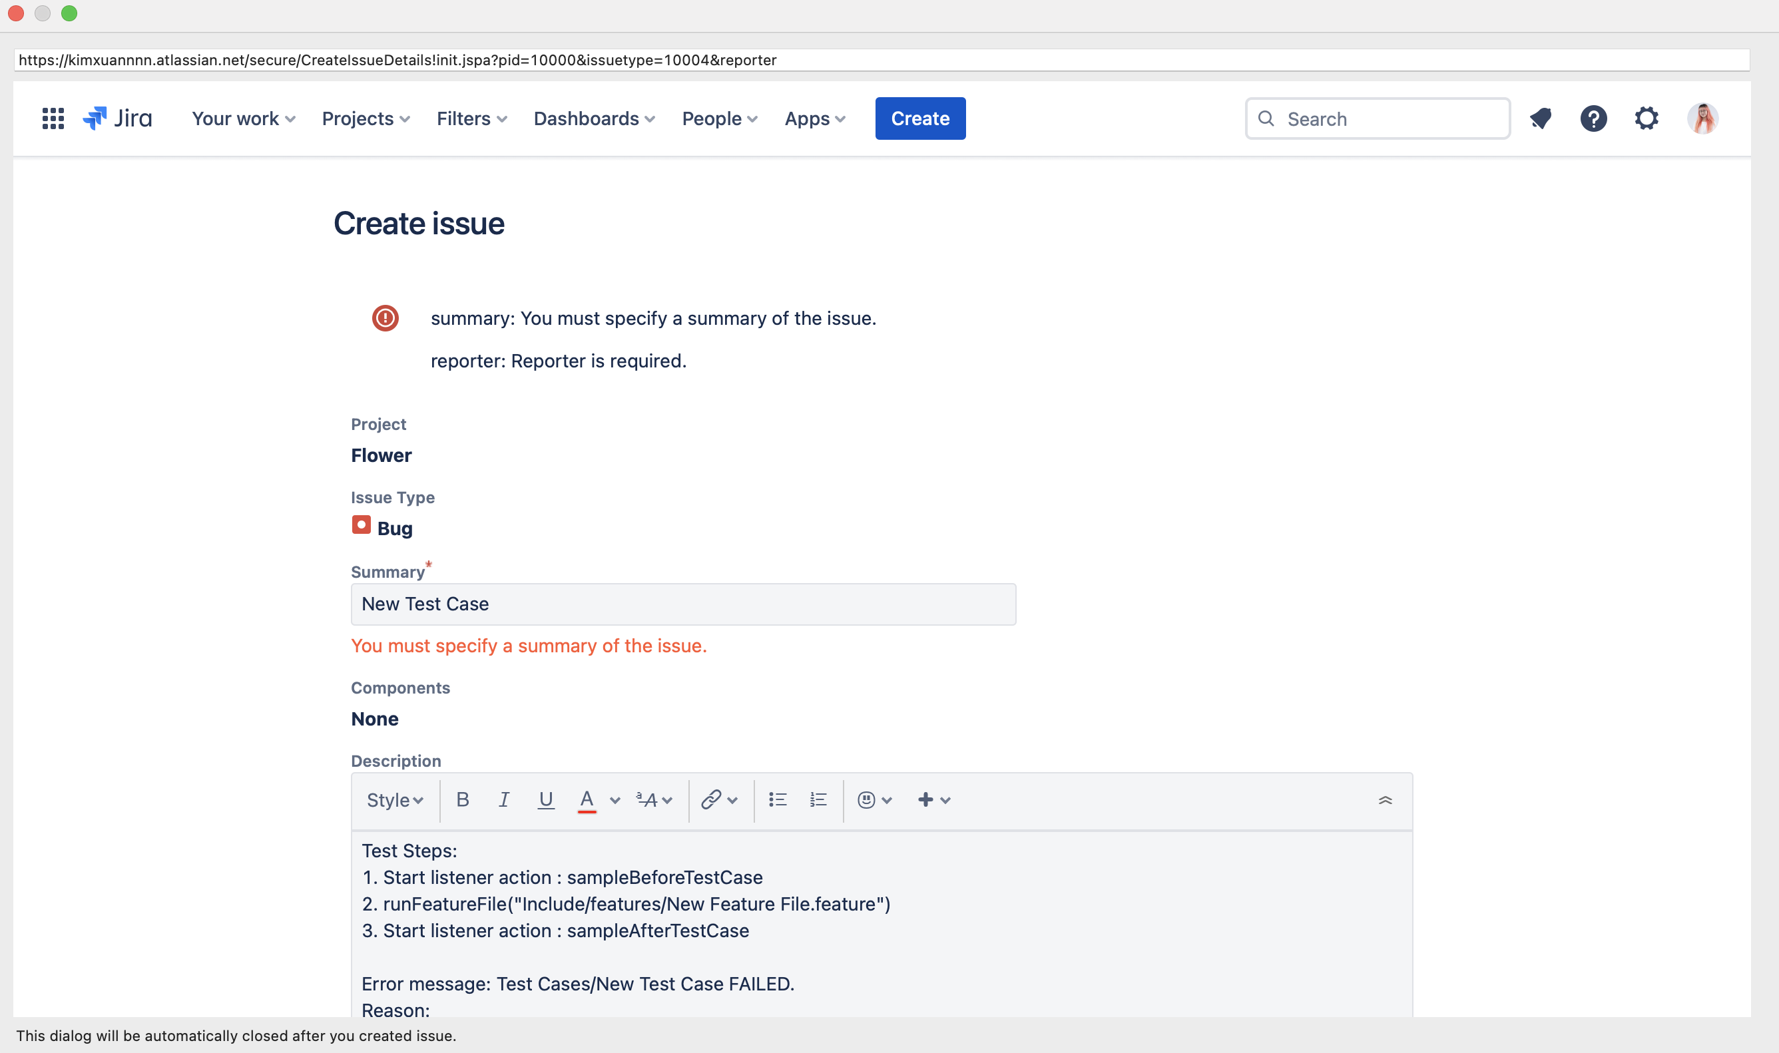Viewport: 1779px width, 1053px height.
Task: Click the user profile avatar
Action: pyautogui.click(x=1702, y=118)
